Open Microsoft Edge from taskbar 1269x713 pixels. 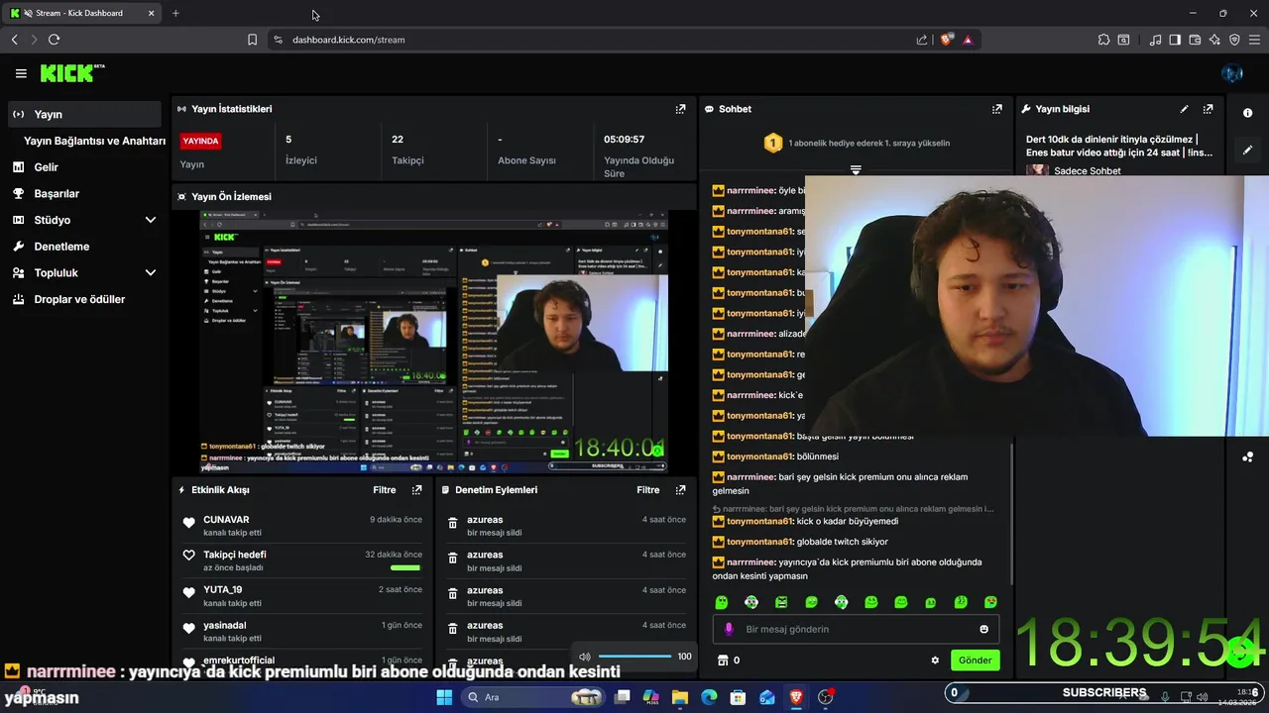pyautogui.click(x=709, y=697)
